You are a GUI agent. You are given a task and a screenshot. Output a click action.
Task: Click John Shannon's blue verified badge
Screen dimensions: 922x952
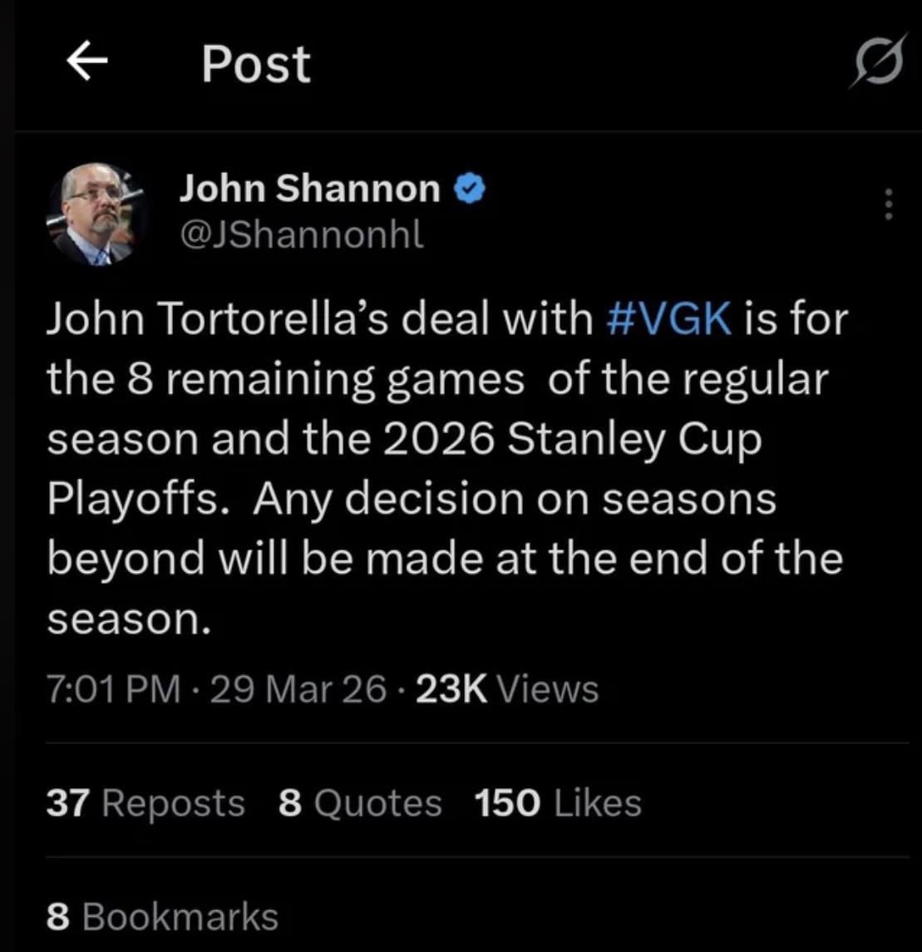(469, 190)
